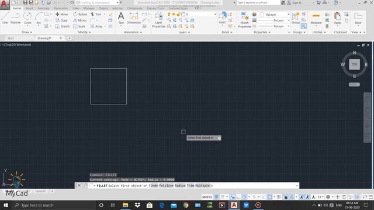The image size is (374, 210).
Task: Expand the Properties panel
Action: point(262,32)
